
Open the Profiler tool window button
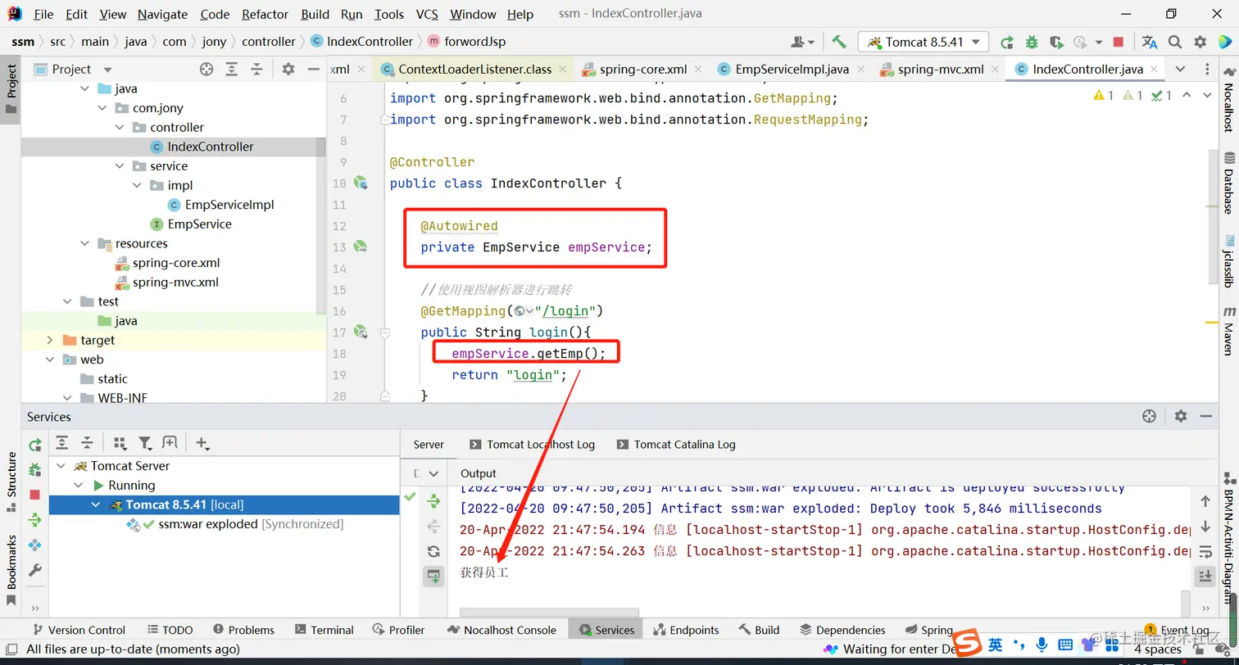[x=398, y=630]
